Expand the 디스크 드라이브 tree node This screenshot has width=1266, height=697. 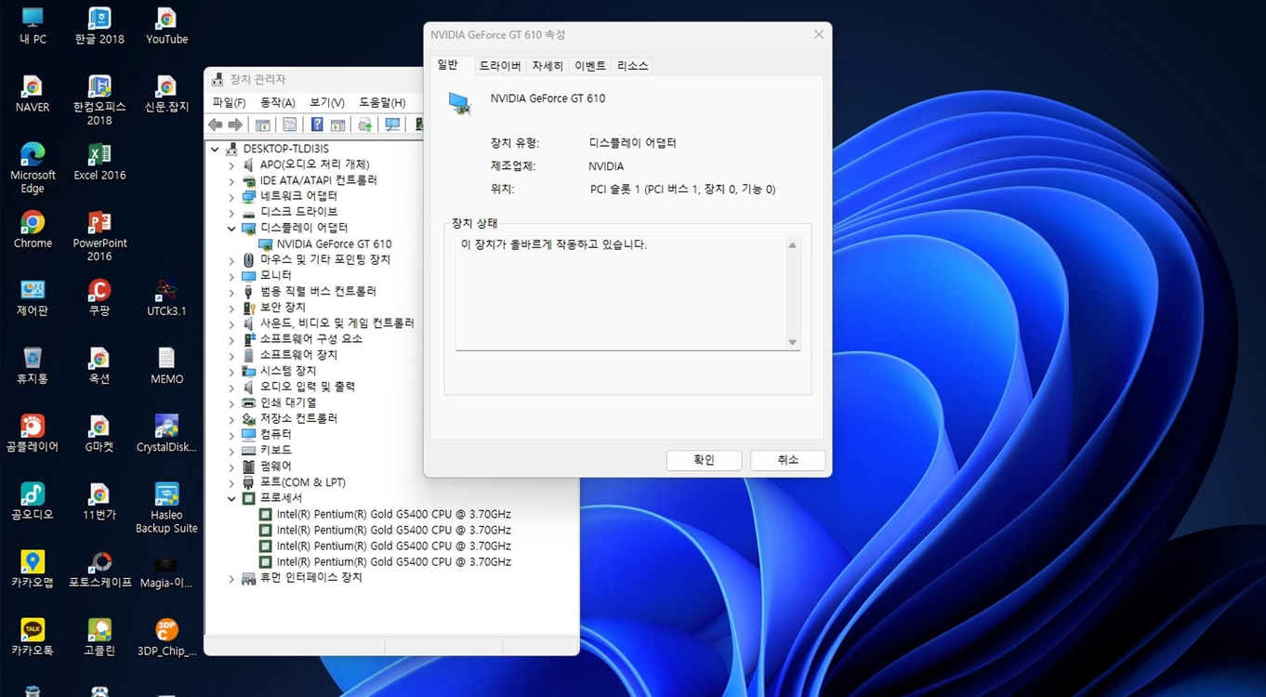pyautogui.click(x=231, y=212)
